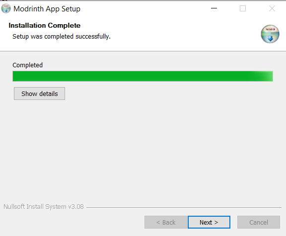Click the installer icon in the title bar
Viewport: 286px width, 236px height.
coord(6,8)
